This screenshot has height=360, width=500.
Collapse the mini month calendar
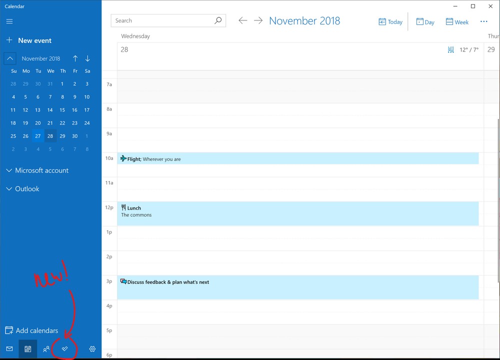(x=10, y=58)
